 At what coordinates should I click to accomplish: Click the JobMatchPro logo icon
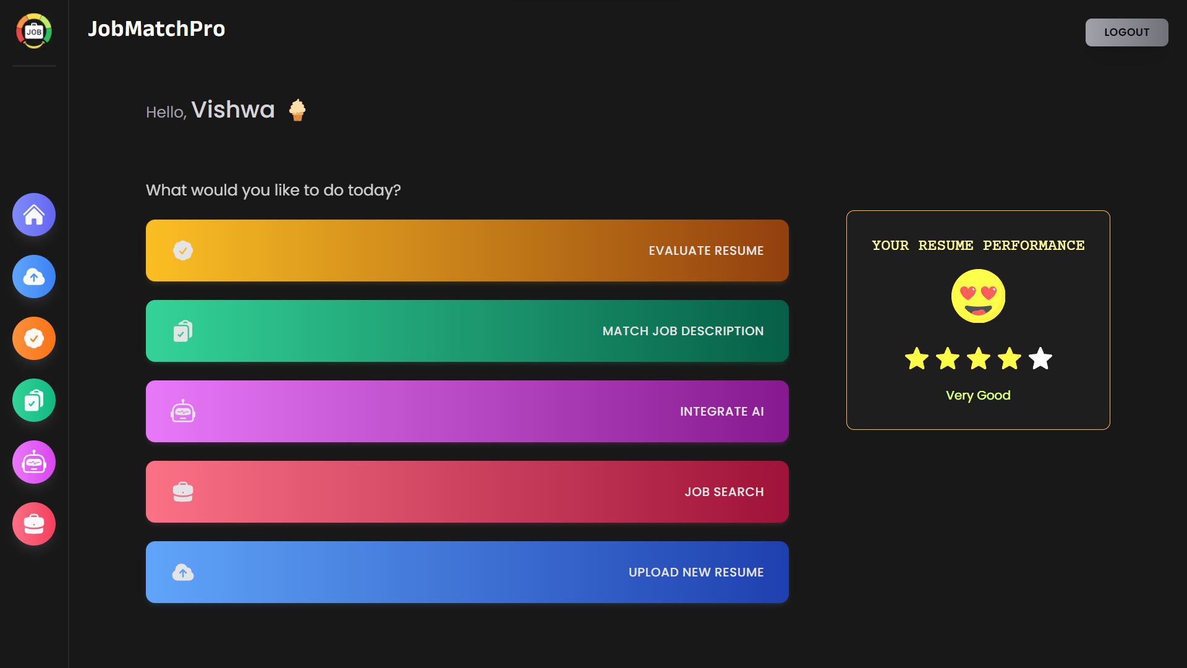pos(34,31)
